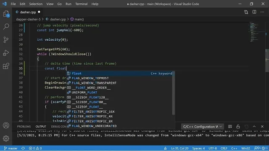Open the Source Control view

tap(6, 40)
